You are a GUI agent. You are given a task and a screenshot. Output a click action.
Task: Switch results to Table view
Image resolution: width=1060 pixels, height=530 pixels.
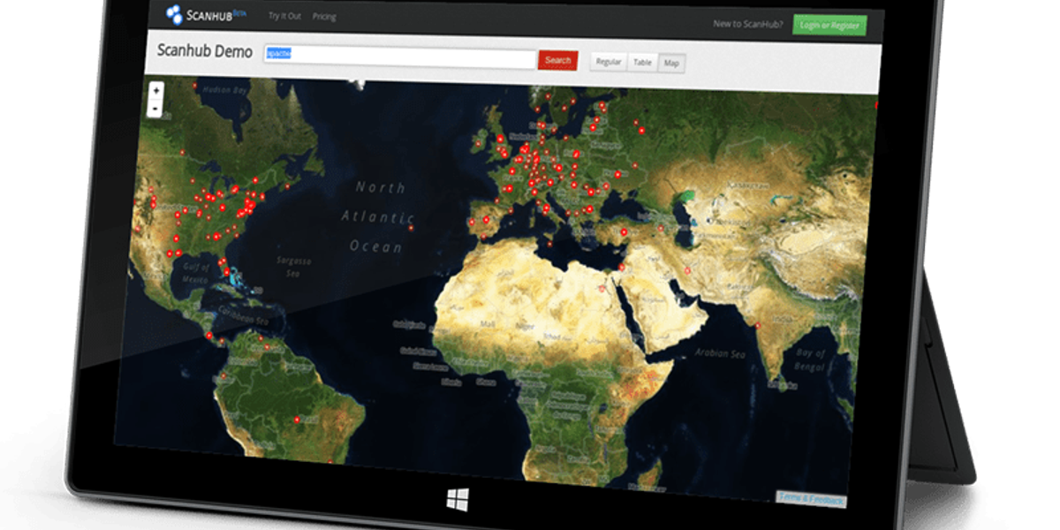coord(644,62)
